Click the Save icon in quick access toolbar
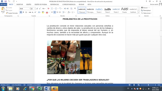 [x=6, y=1]
